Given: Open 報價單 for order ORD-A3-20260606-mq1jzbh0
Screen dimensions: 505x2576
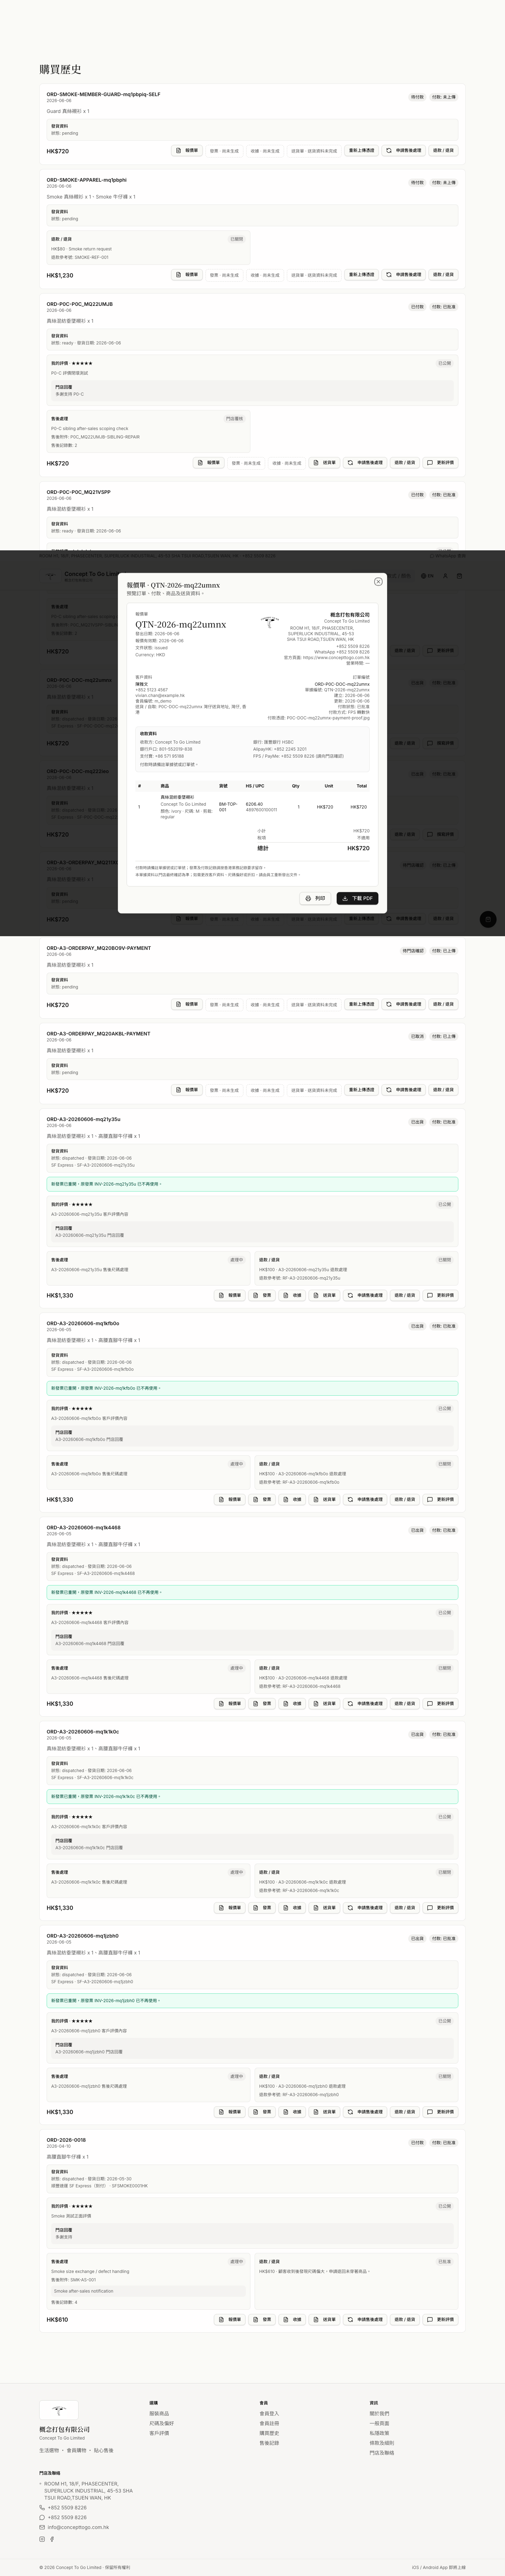Looking at the screenshot, I should point(230,2112).
